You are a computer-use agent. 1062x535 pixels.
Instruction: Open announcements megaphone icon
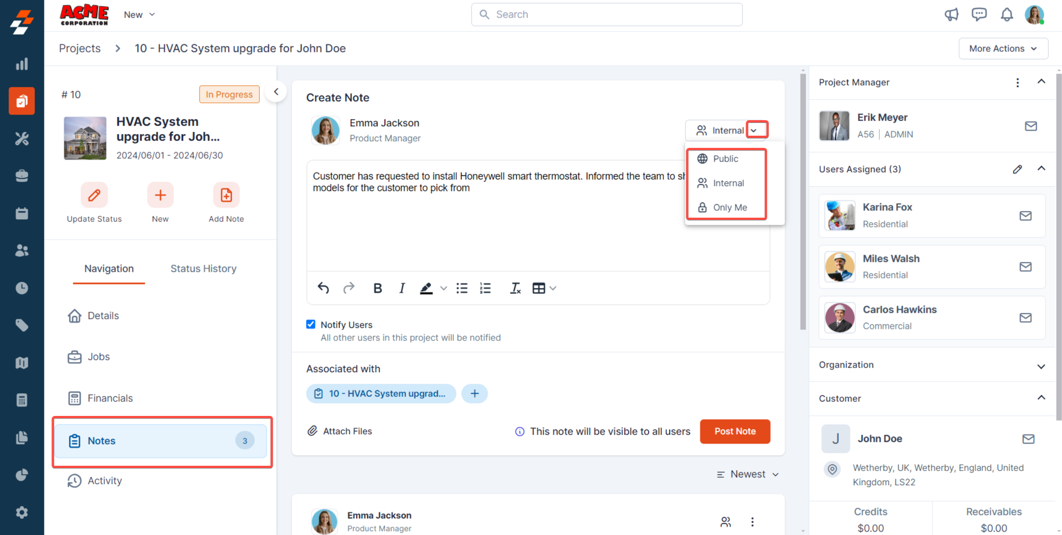(x=951, y=14)
